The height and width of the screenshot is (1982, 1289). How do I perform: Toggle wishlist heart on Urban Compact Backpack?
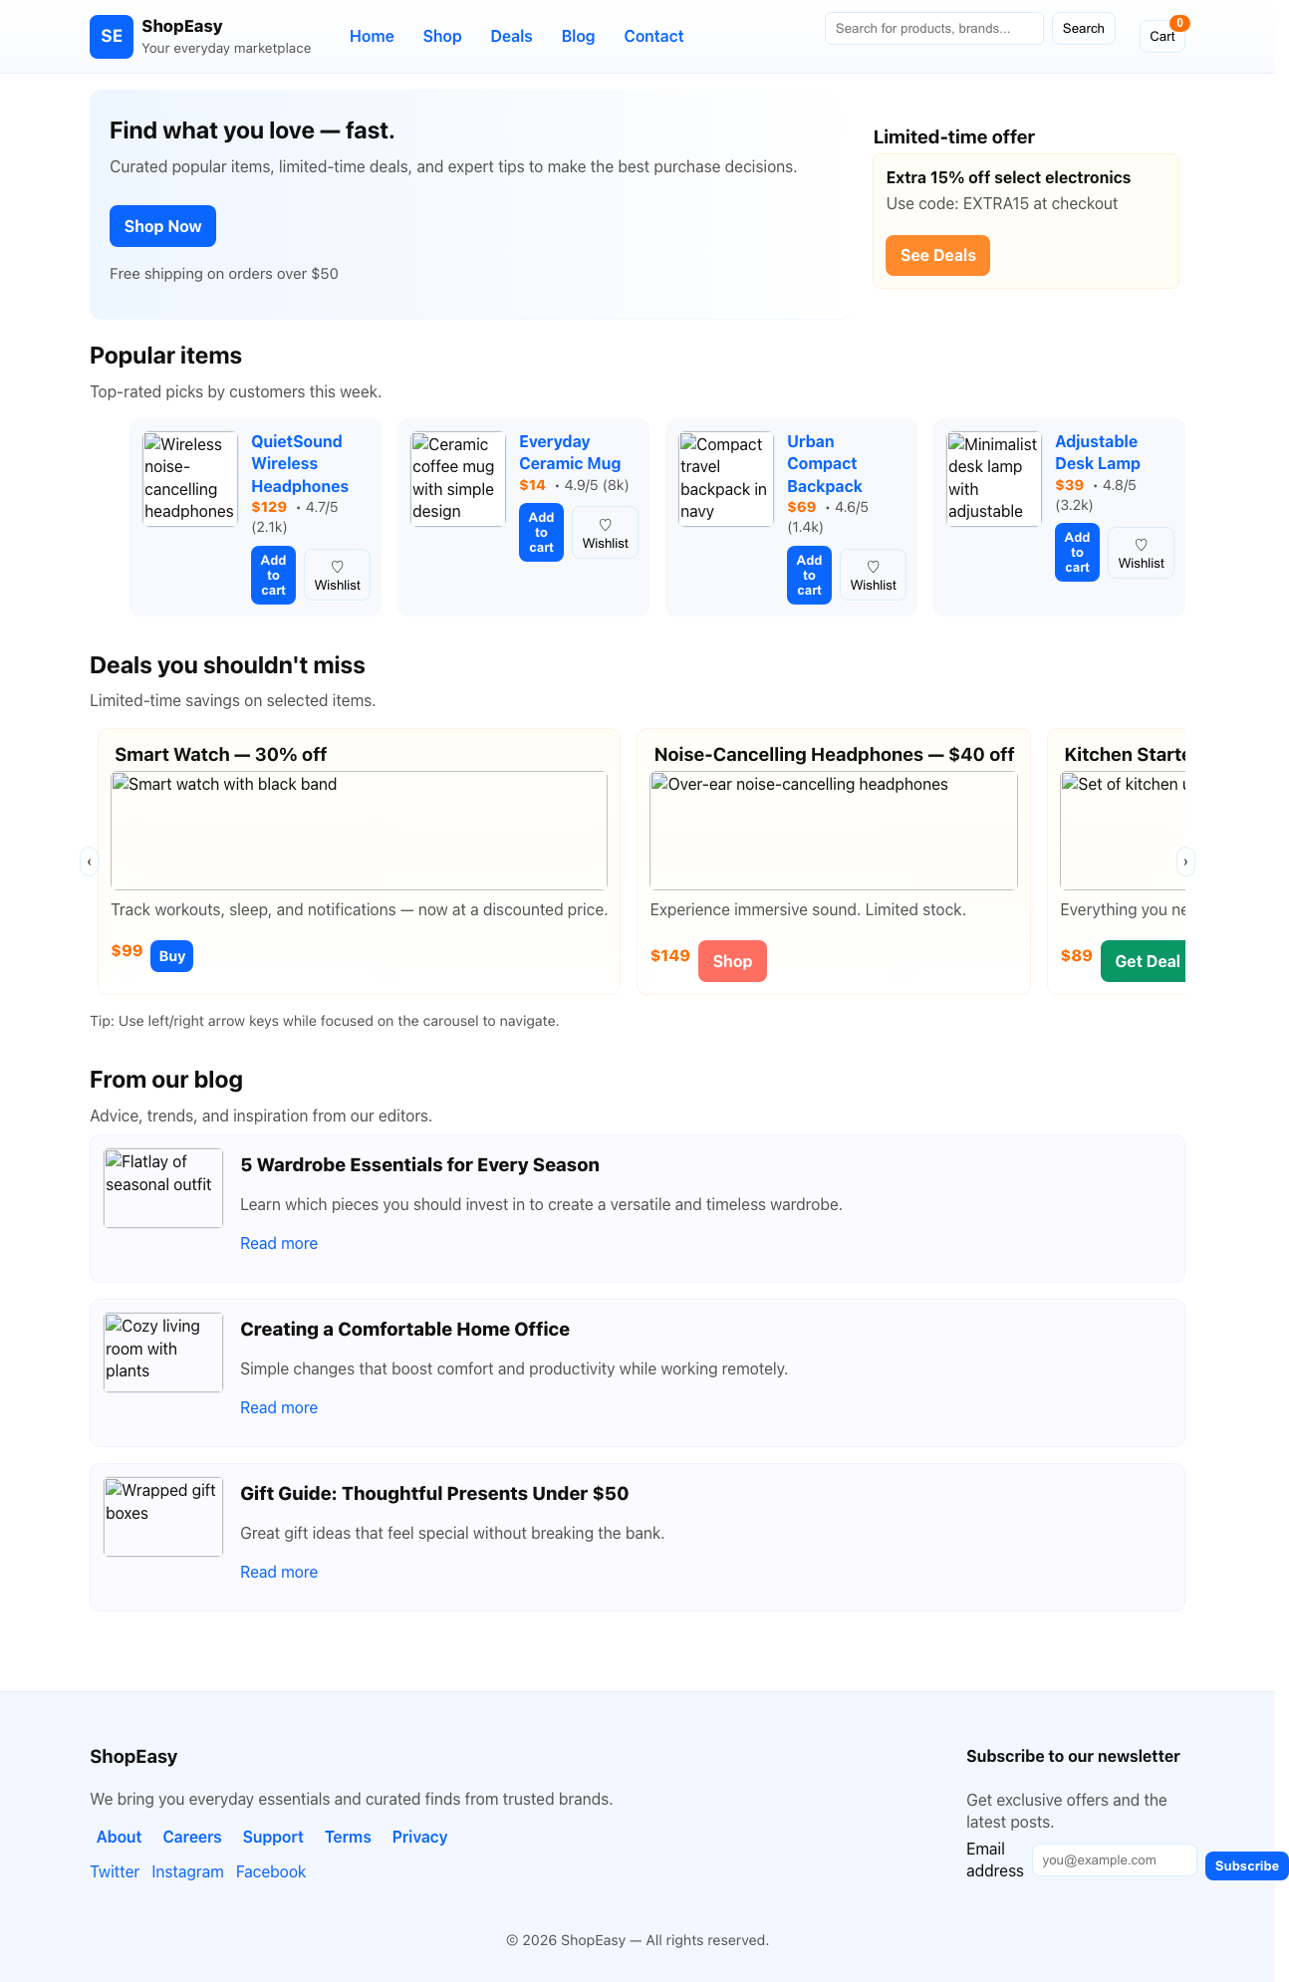tap(873, 575)
